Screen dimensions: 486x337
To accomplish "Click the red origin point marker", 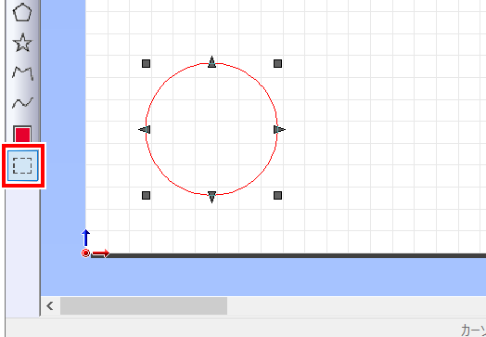I will click(x=85, y=253).
